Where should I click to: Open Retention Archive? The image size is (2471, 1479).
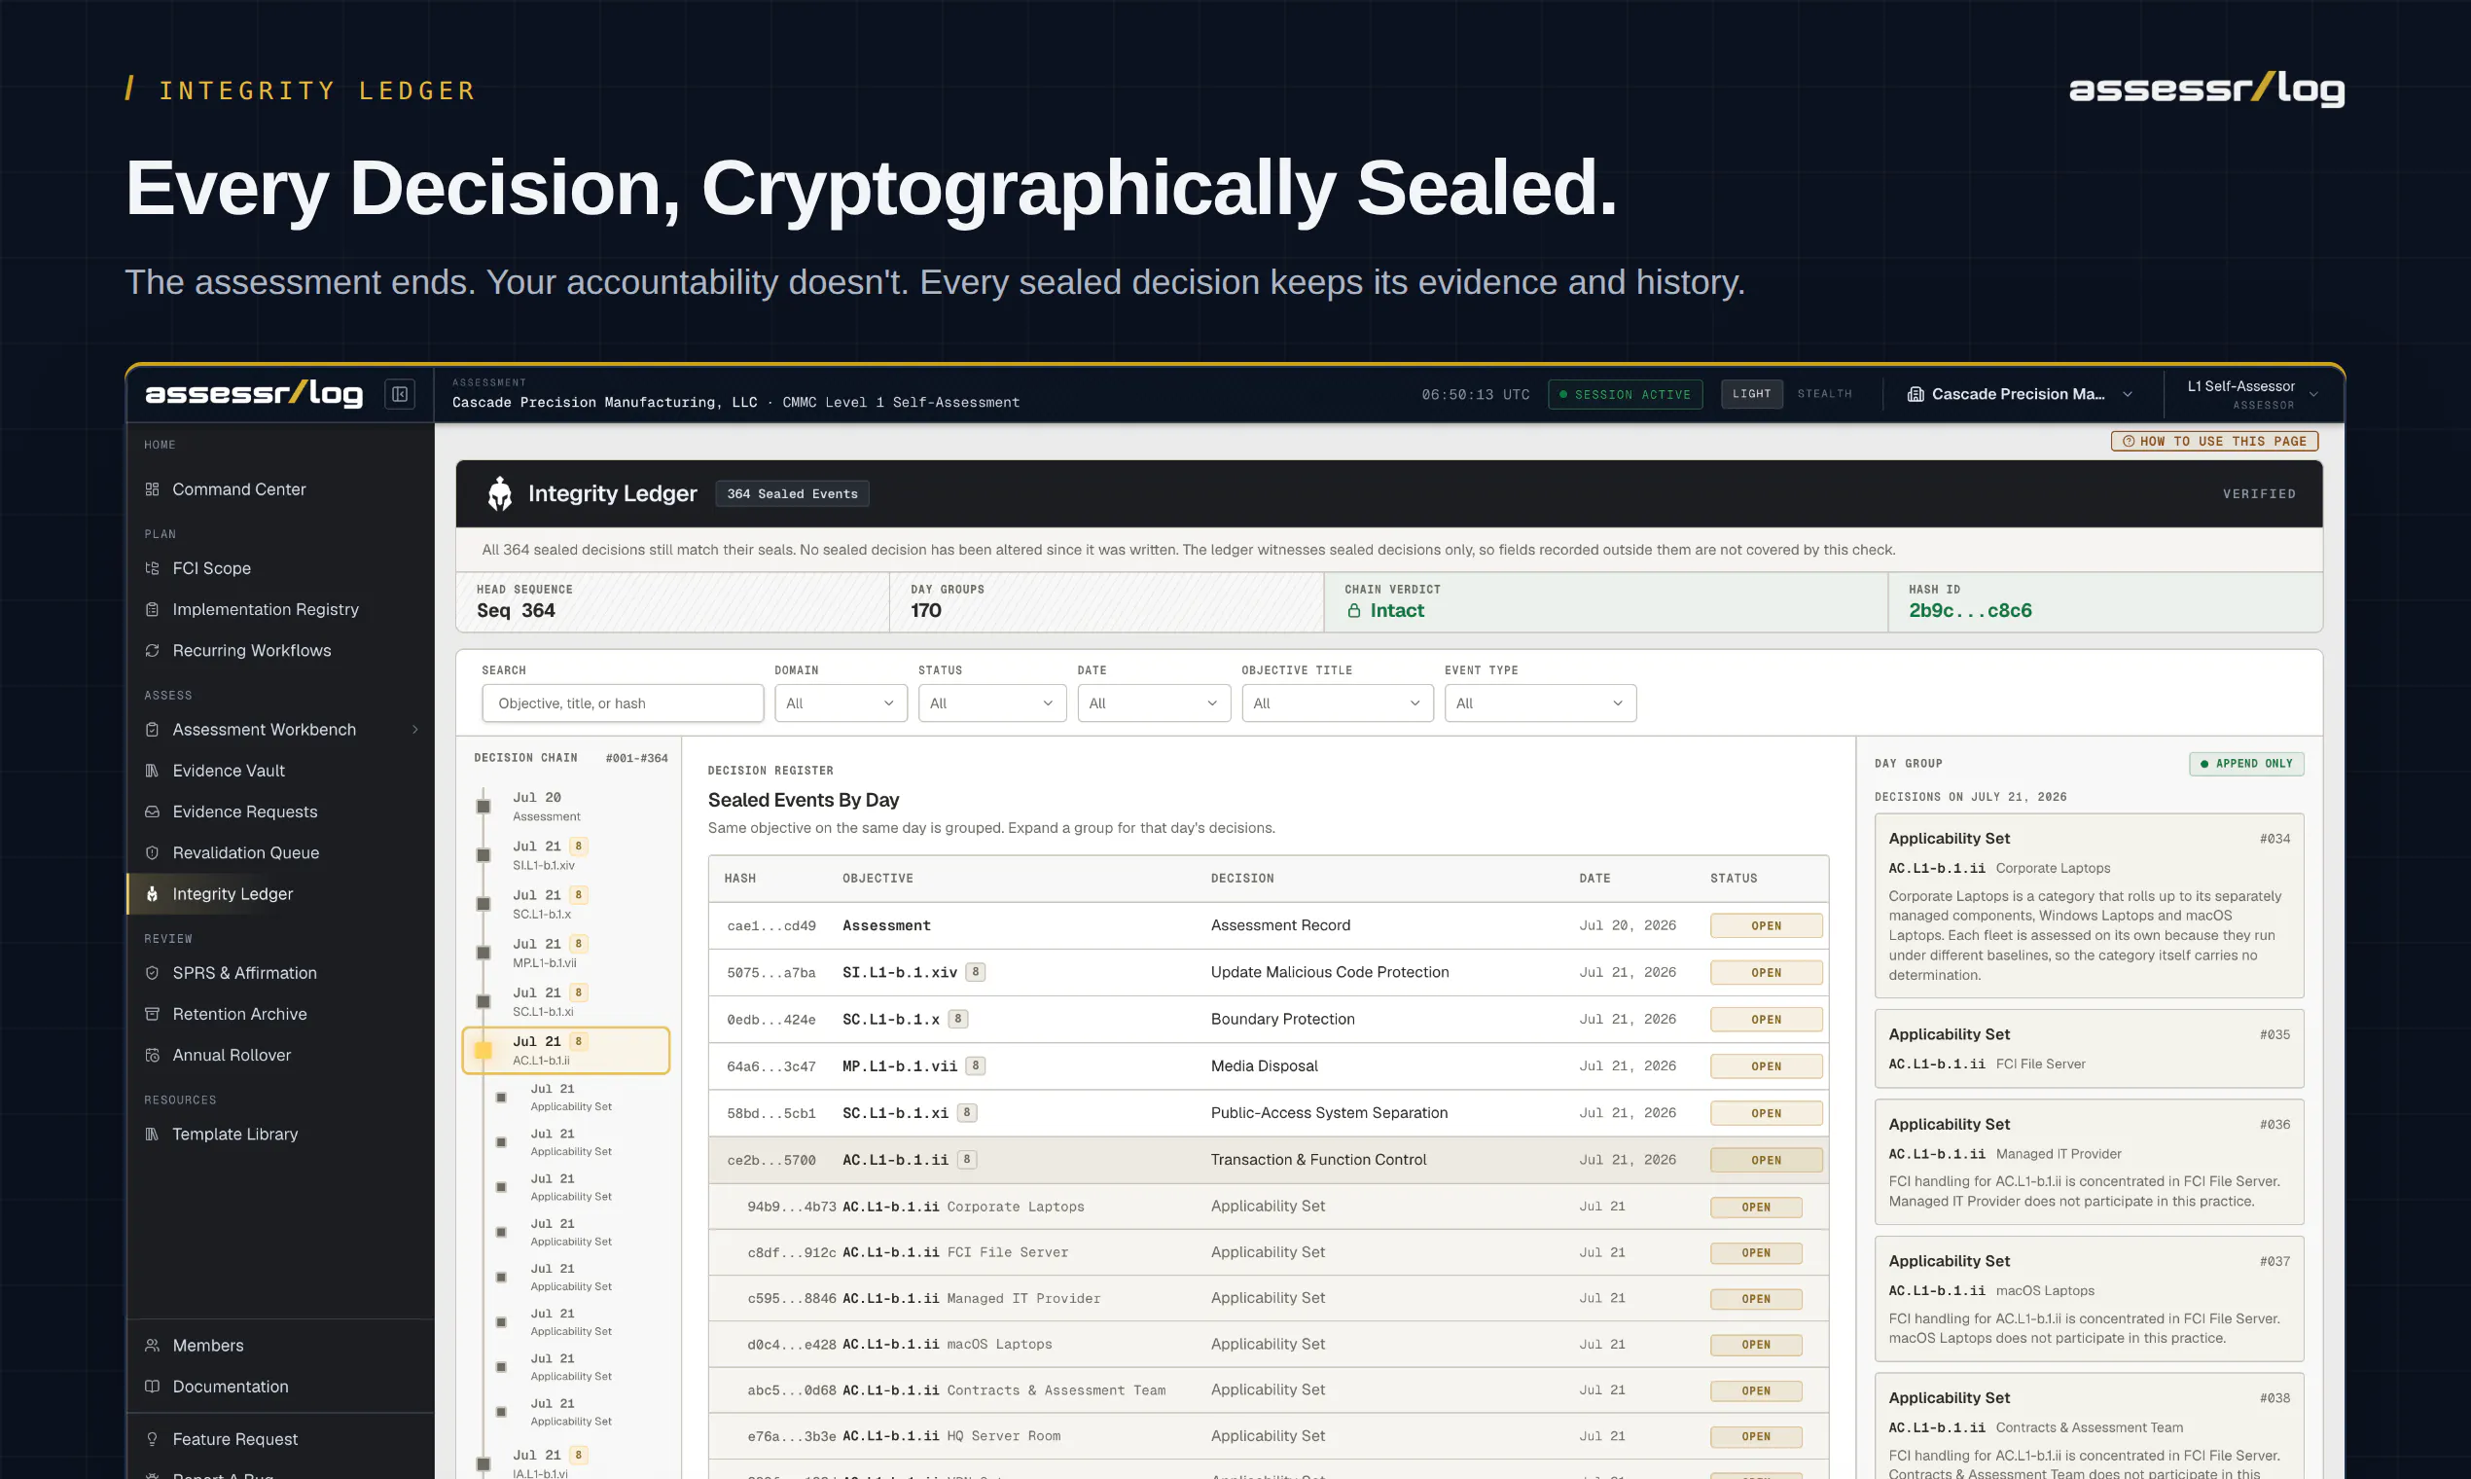click(239, 1014)
